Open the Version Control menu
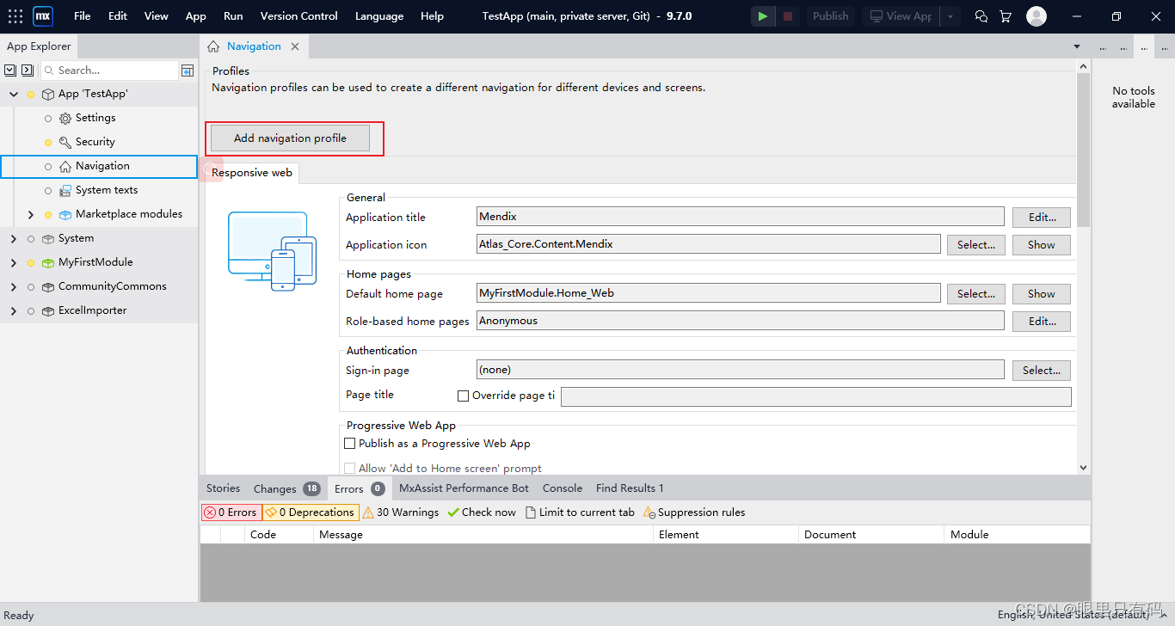This screenshot has height=626, width=1175. pyautogui.click(x=299, y=16)
